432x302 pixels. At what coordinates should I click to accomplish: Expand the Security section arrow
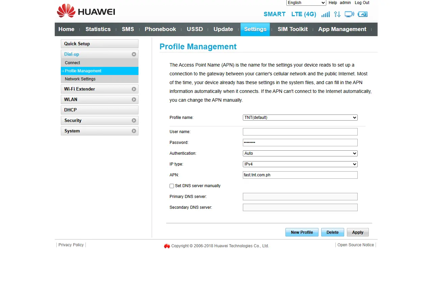click(x=134, y=120)
